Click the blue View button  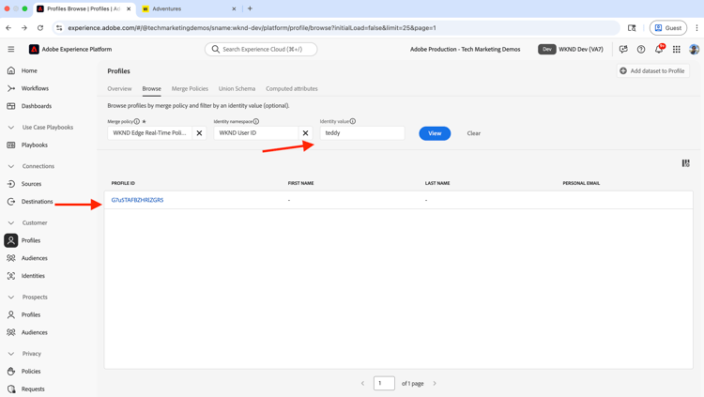(435, 133)
